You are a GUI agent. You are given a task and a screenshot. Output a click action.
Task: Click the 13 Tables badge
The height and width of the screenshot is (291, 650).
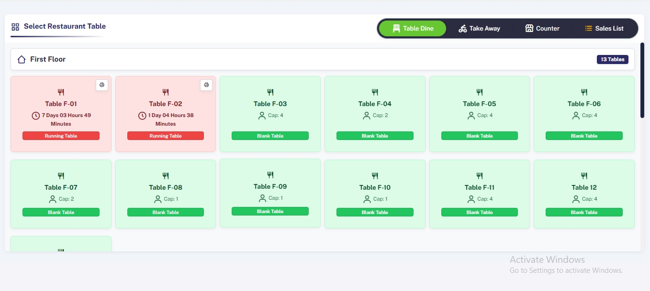pos(613,60)
